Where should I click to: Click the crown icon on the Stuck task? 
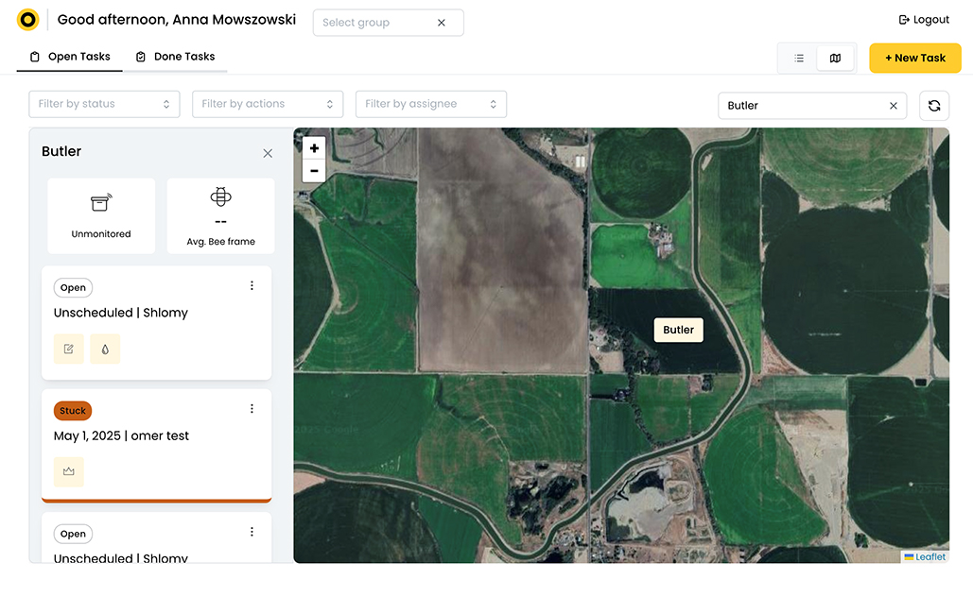click(x=69, y=471)
